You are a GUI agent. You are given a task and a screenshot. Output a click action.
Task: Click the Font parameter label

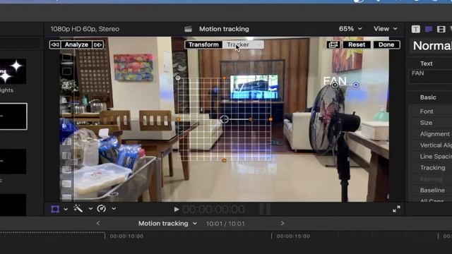[x=427, y=111]
